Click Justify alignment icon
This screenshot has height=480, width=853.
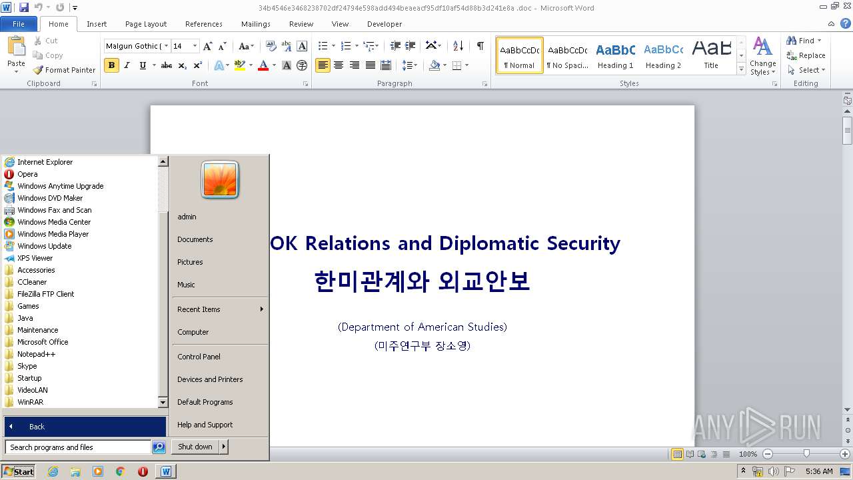click(x=370, y=65)
